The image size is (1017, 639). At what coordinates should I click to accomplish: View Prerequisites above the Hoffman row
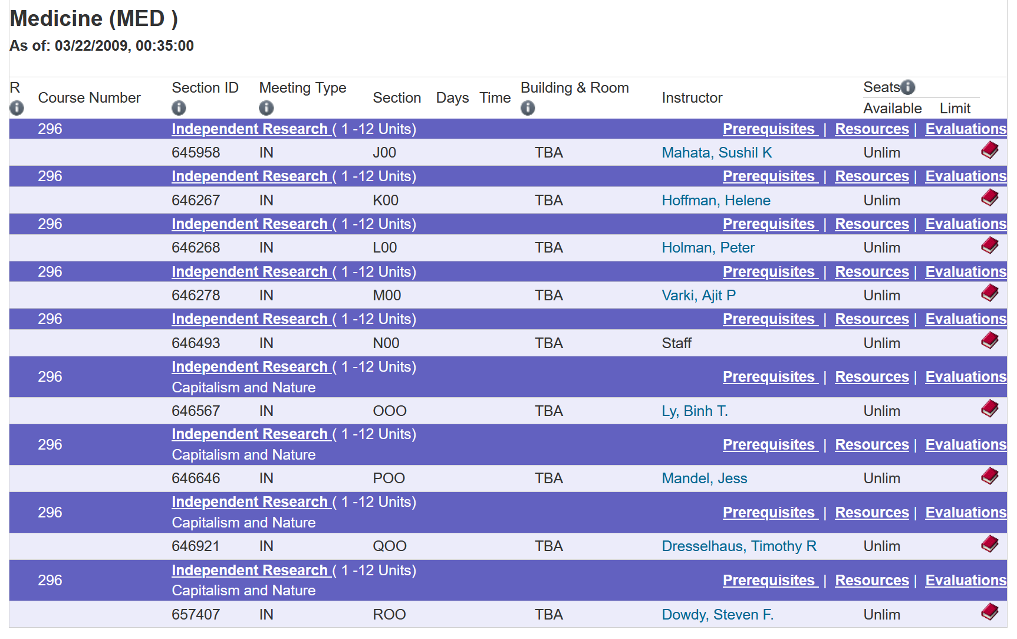tap(770, 176)
